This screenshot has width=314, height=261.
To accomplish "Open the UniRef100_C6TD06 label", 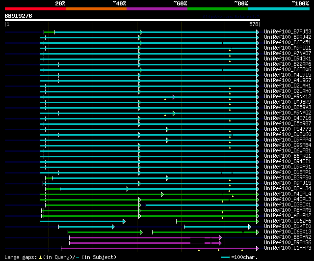I will [288, 70].
